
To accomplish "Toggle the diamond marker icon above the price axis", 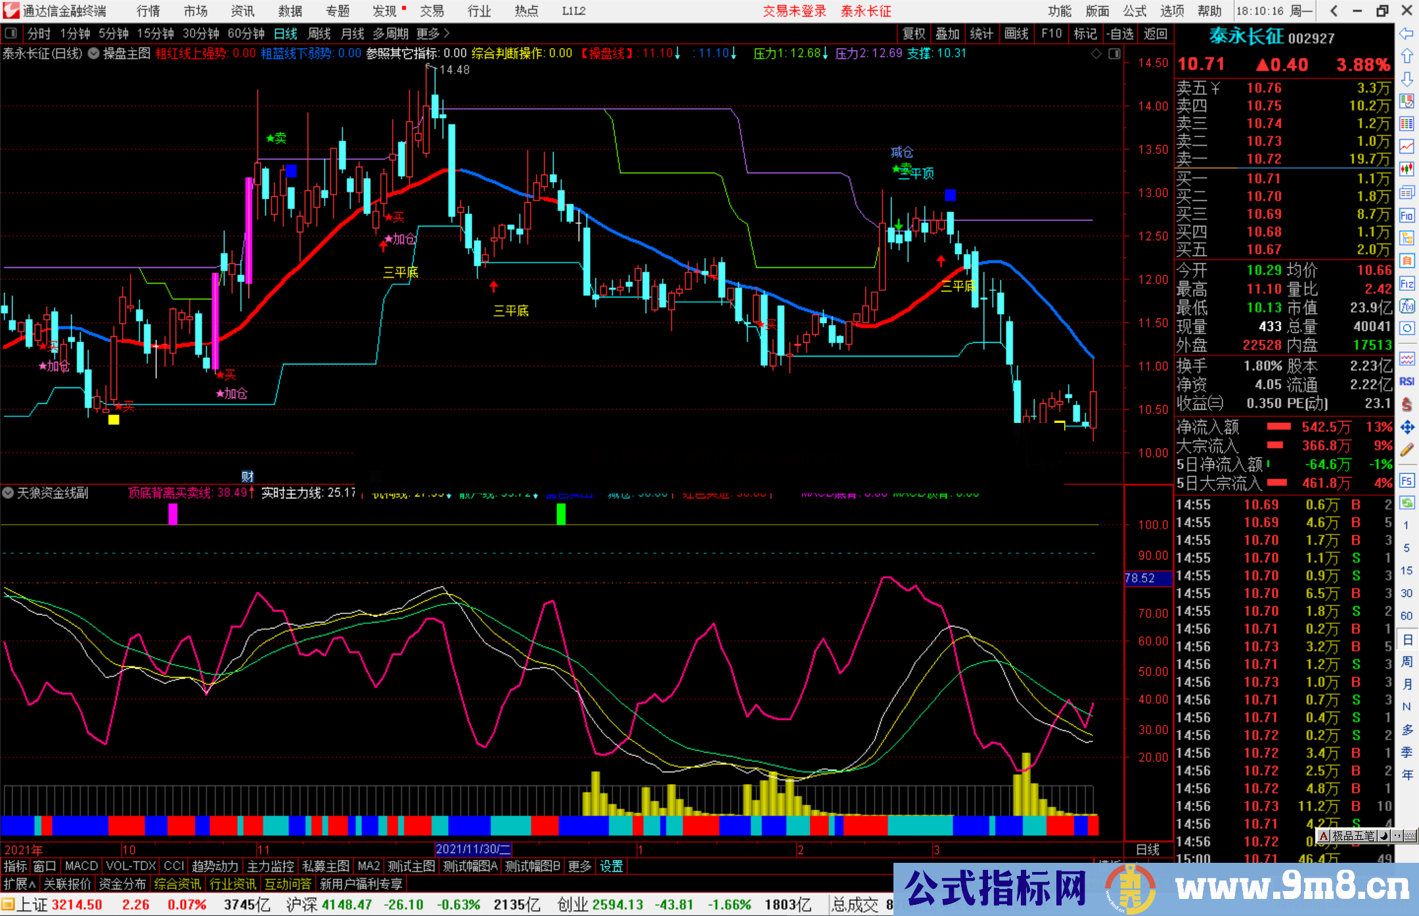I will (x=1096, y=54).
